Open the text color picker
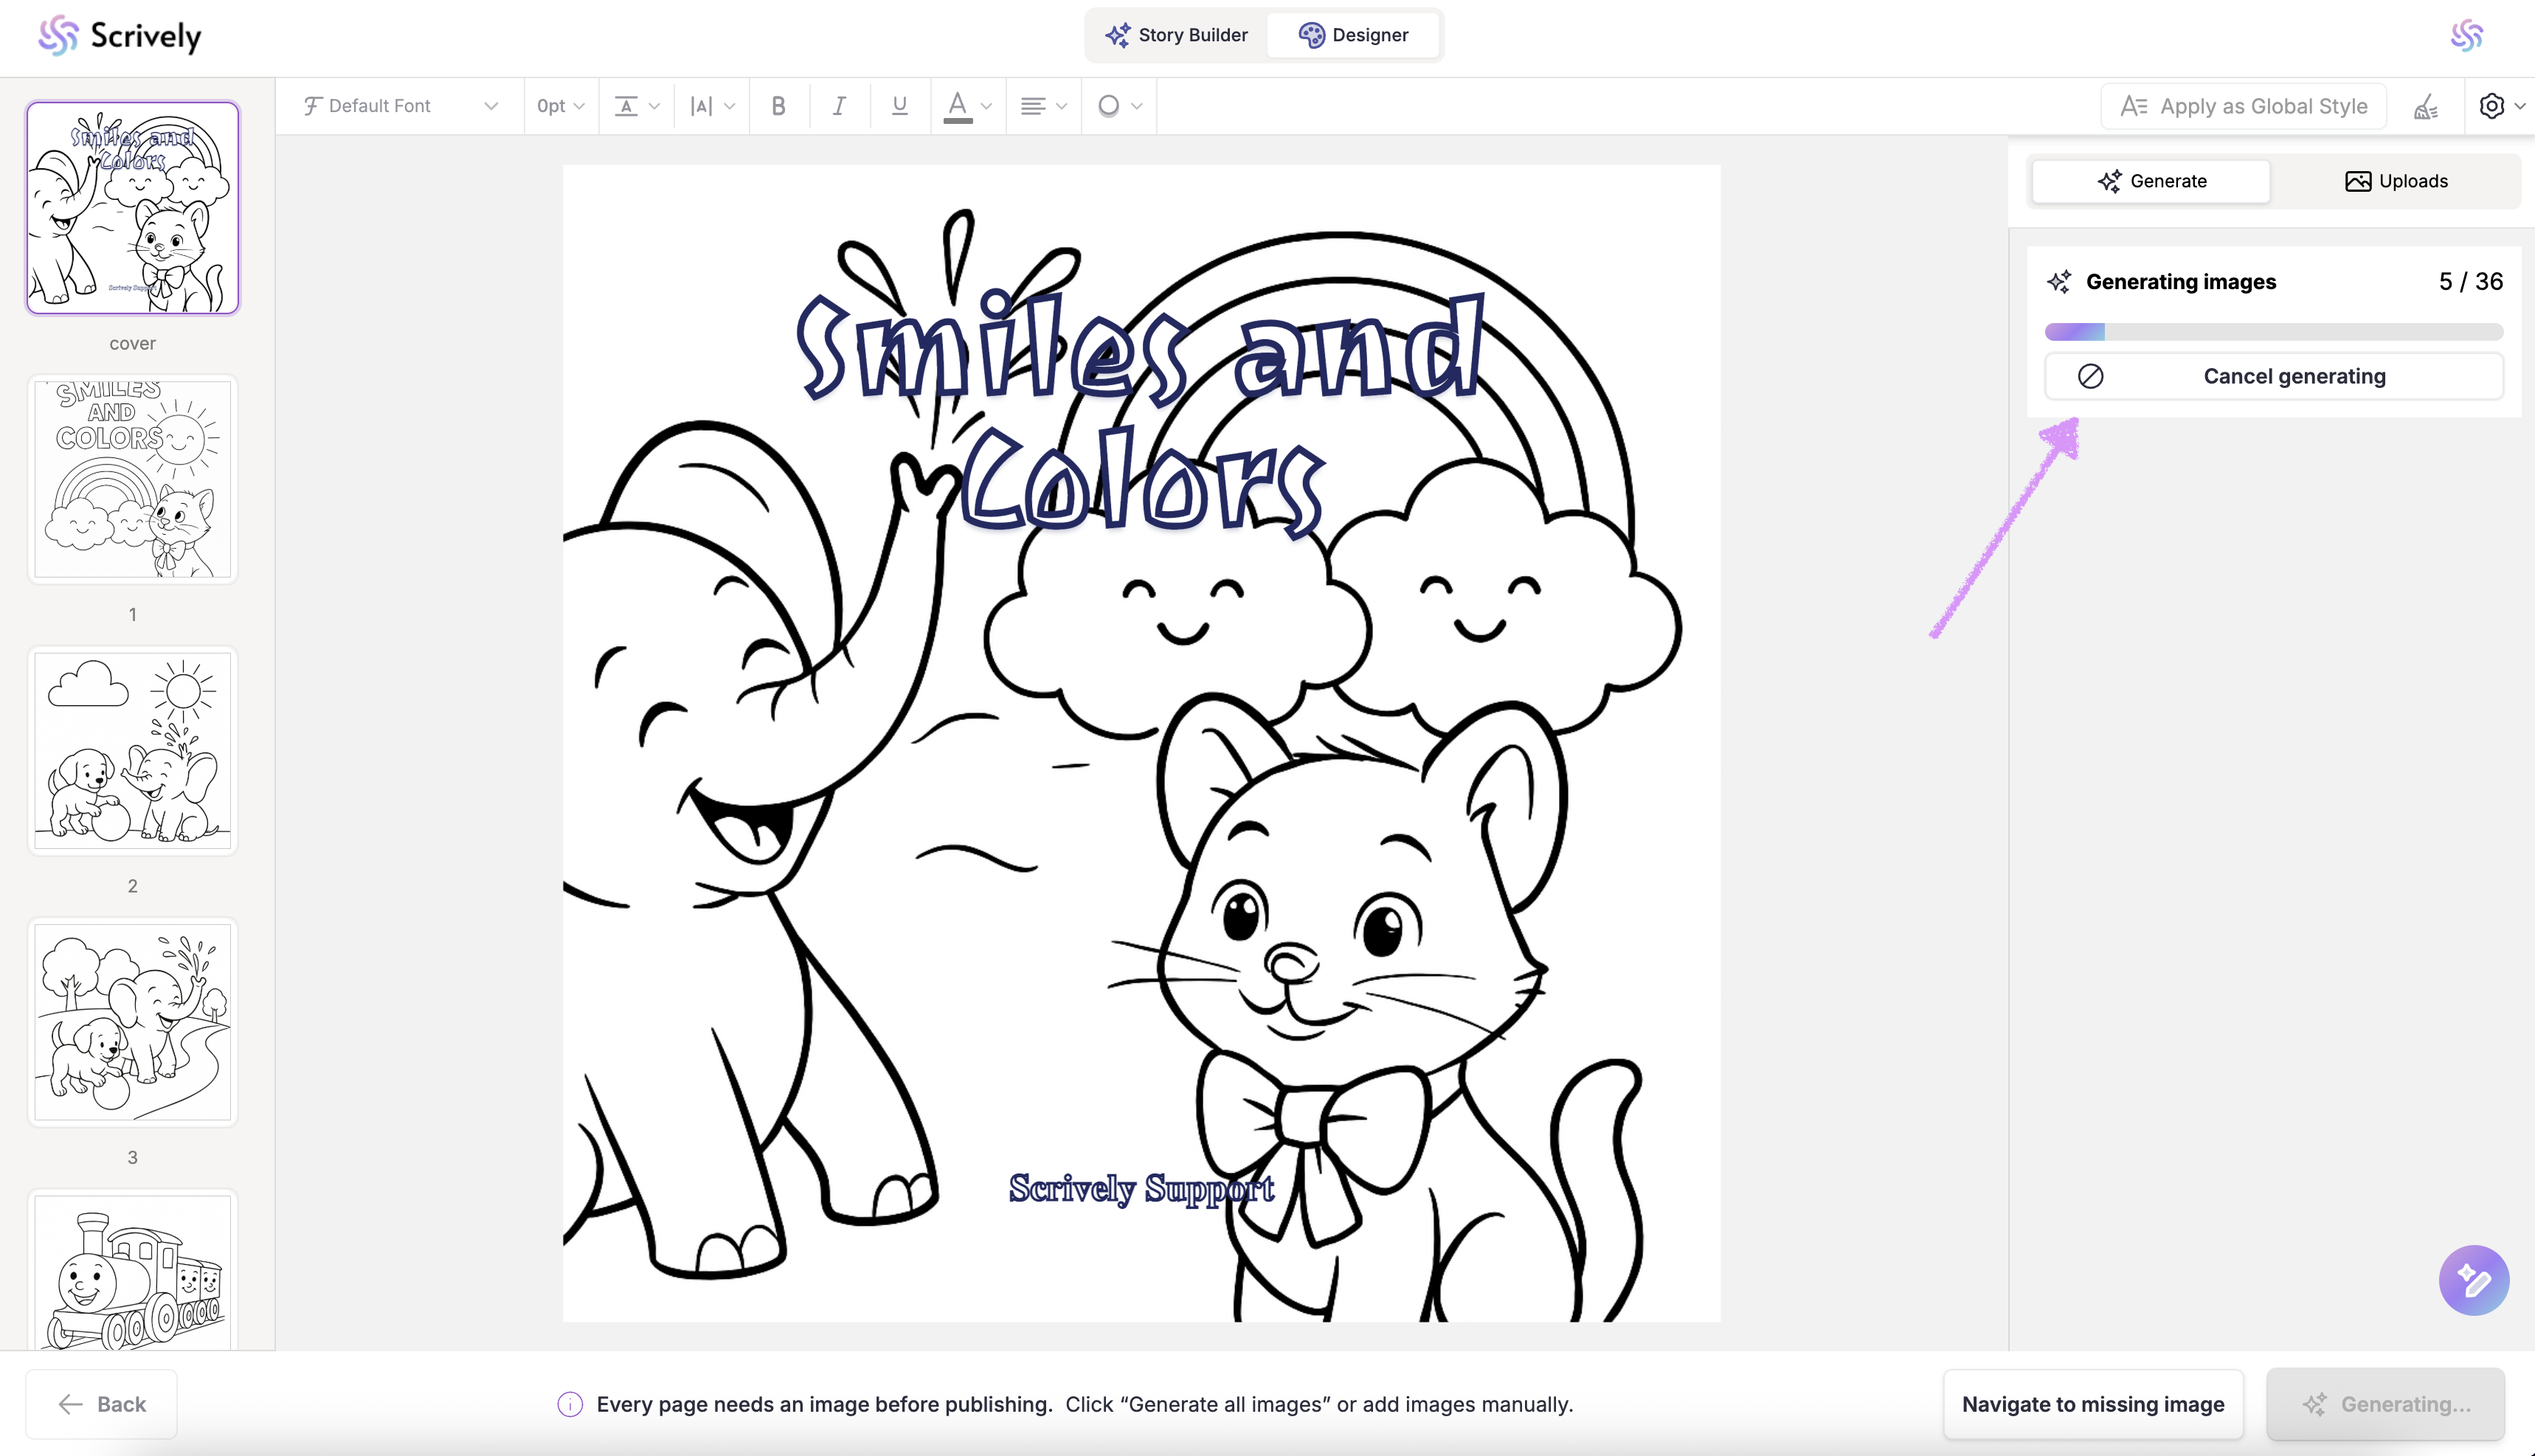Screen dimensions: 2535x1456 click(966, 106)
